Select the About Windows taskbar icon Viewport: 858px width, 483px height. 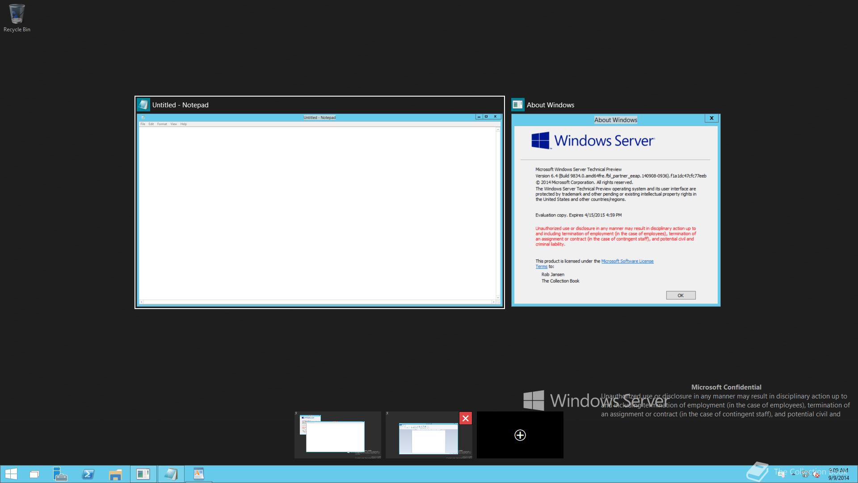[x=143, y=474]
